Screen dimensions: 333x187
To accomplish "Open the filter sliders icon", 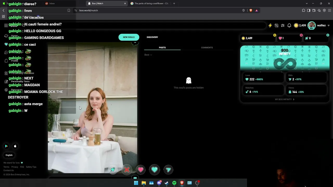I will (283, 25).
